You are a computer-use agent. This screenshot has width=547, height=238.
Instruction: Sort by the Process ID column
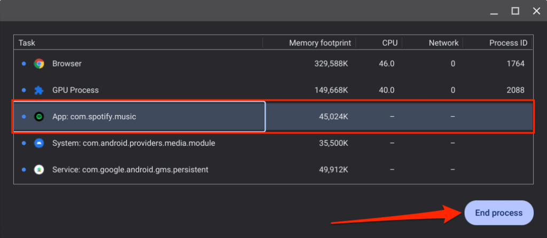[x=508, y=43]
